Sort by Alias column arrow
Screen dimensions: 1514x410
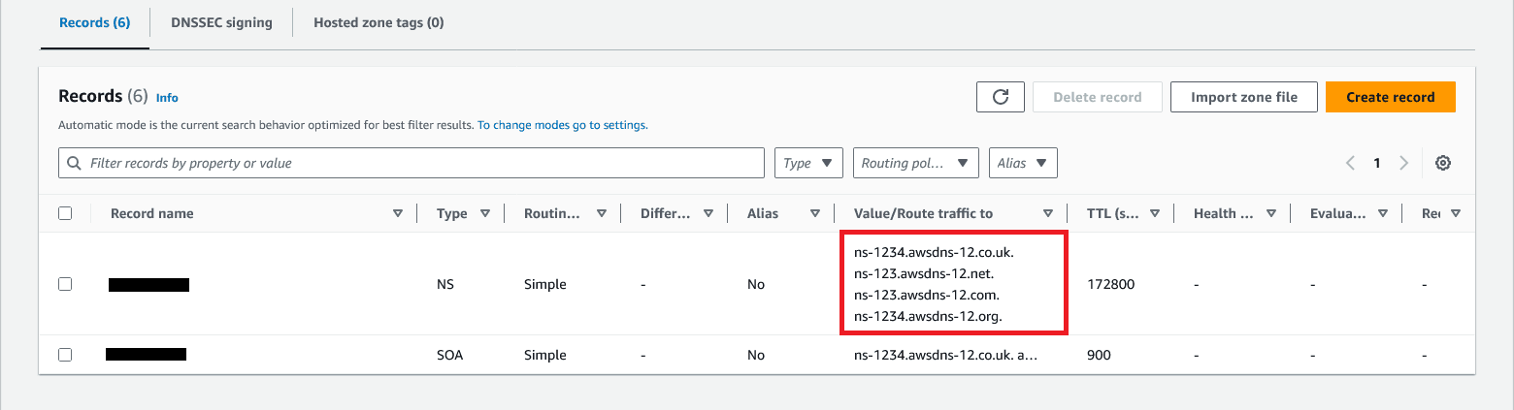pyautogui.click(x=815, y=213)
